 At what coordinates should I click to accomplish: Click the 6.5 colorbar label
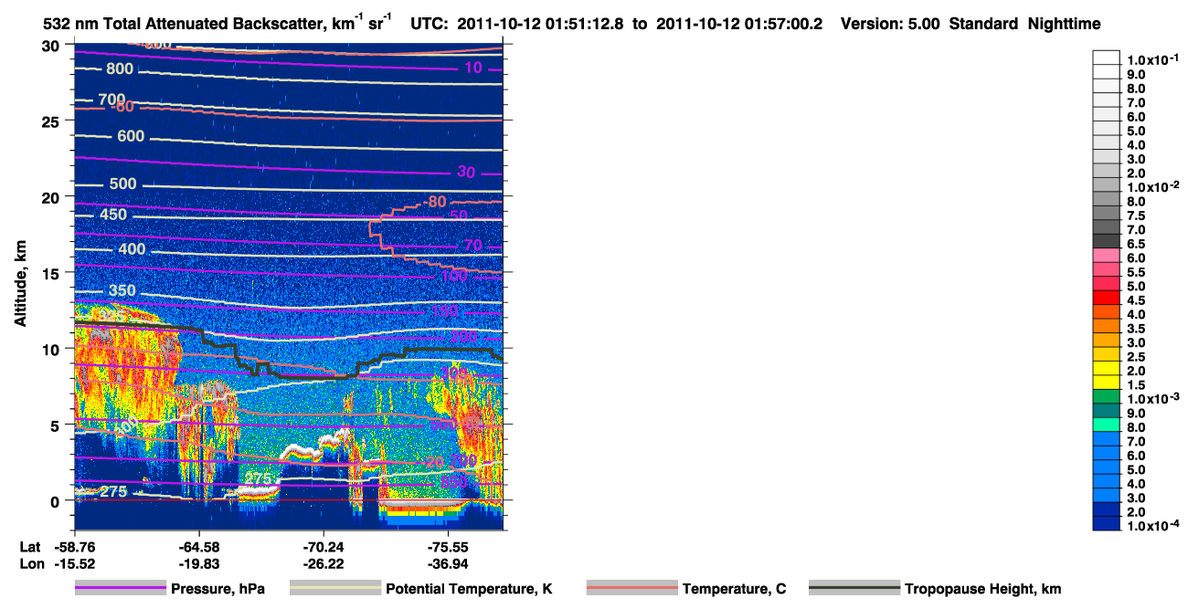tap(1137, 244)
